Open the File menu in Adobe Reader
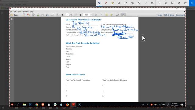Image resolution: width=195 pixels, height=110 pixels. click(11, 12)
